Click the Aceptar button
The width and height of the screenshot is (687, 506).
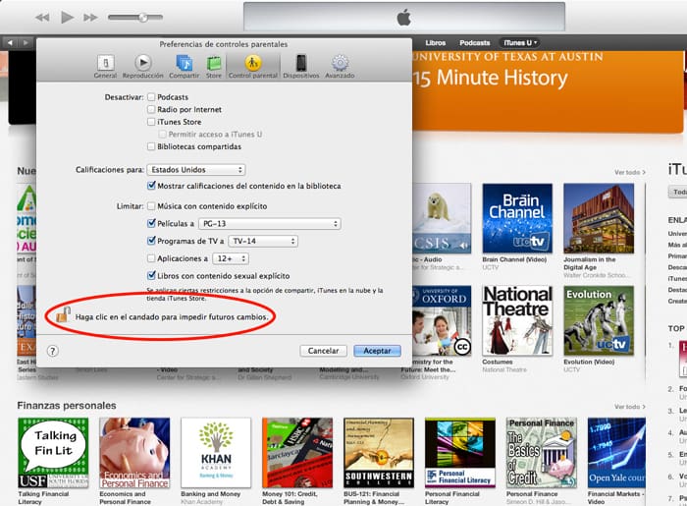(377, 351)
